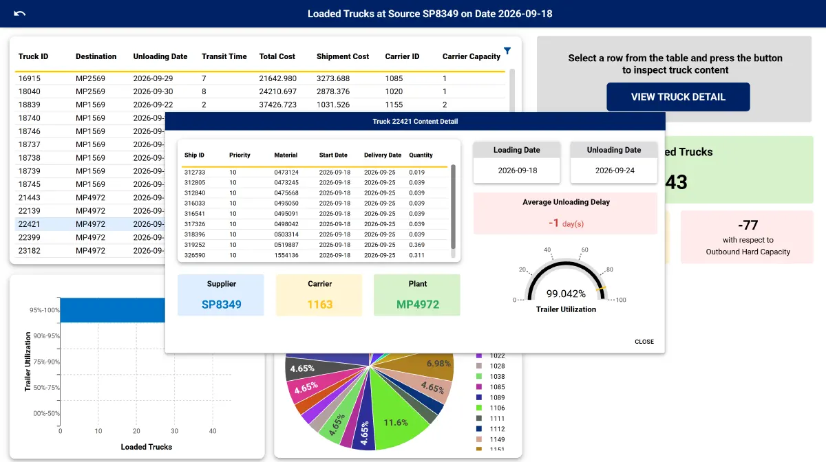826x462 pixels.
Task: Select truck row 22399
Action: click(90, 237)
